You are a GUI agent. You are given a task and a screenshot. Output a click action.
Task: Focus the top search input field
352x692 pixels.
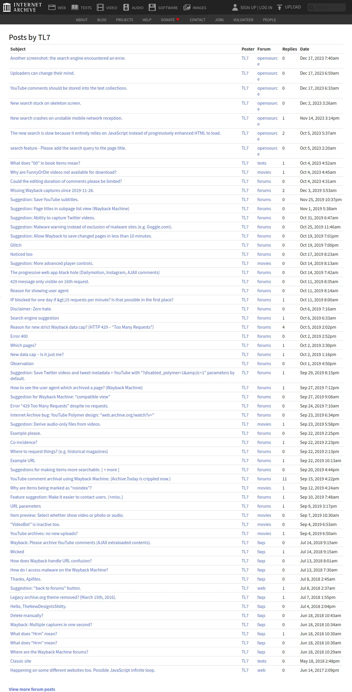pos(326,7)
